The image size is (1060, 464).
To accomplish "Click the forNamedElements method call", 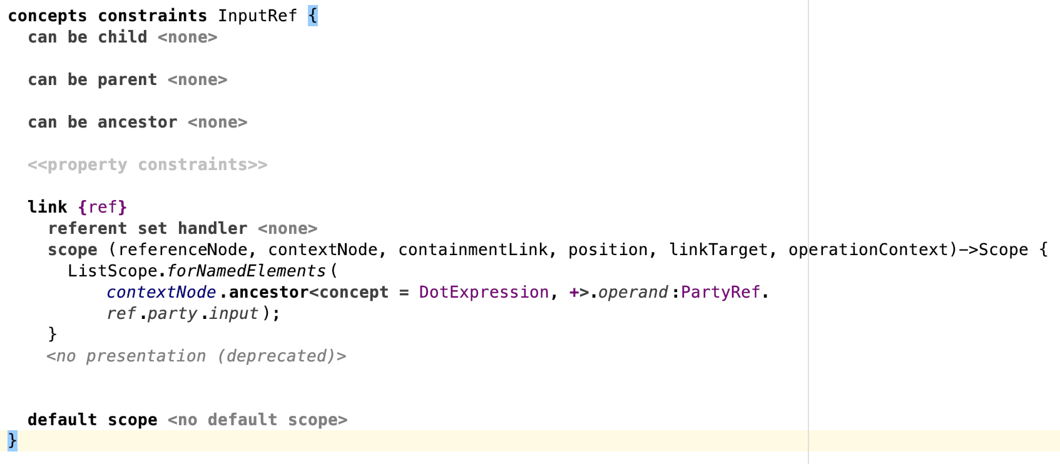I will (x=247, y=271).
